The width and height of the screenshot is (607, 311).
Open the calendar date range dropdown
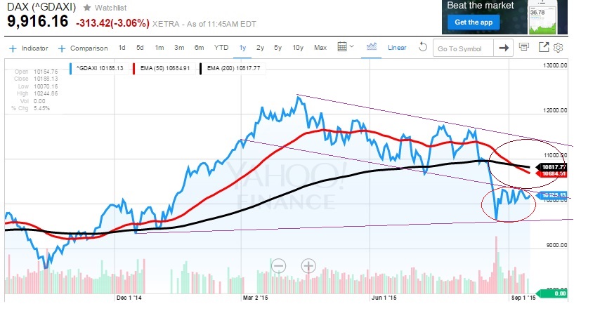point(346,48)
